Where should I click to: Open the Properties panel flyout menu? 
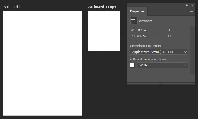pyautogui.click(x=192, y=11)
